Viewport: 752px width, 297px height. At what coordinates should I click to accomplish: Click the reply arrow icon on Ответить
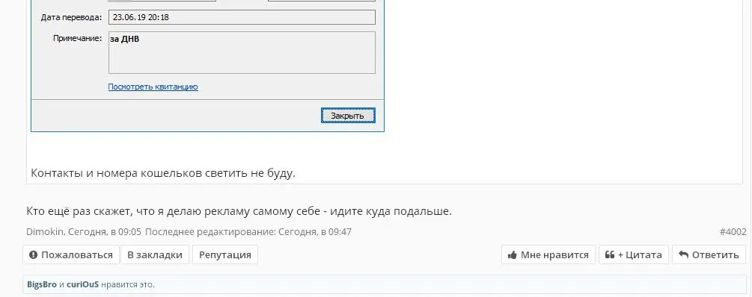[683, 255]
